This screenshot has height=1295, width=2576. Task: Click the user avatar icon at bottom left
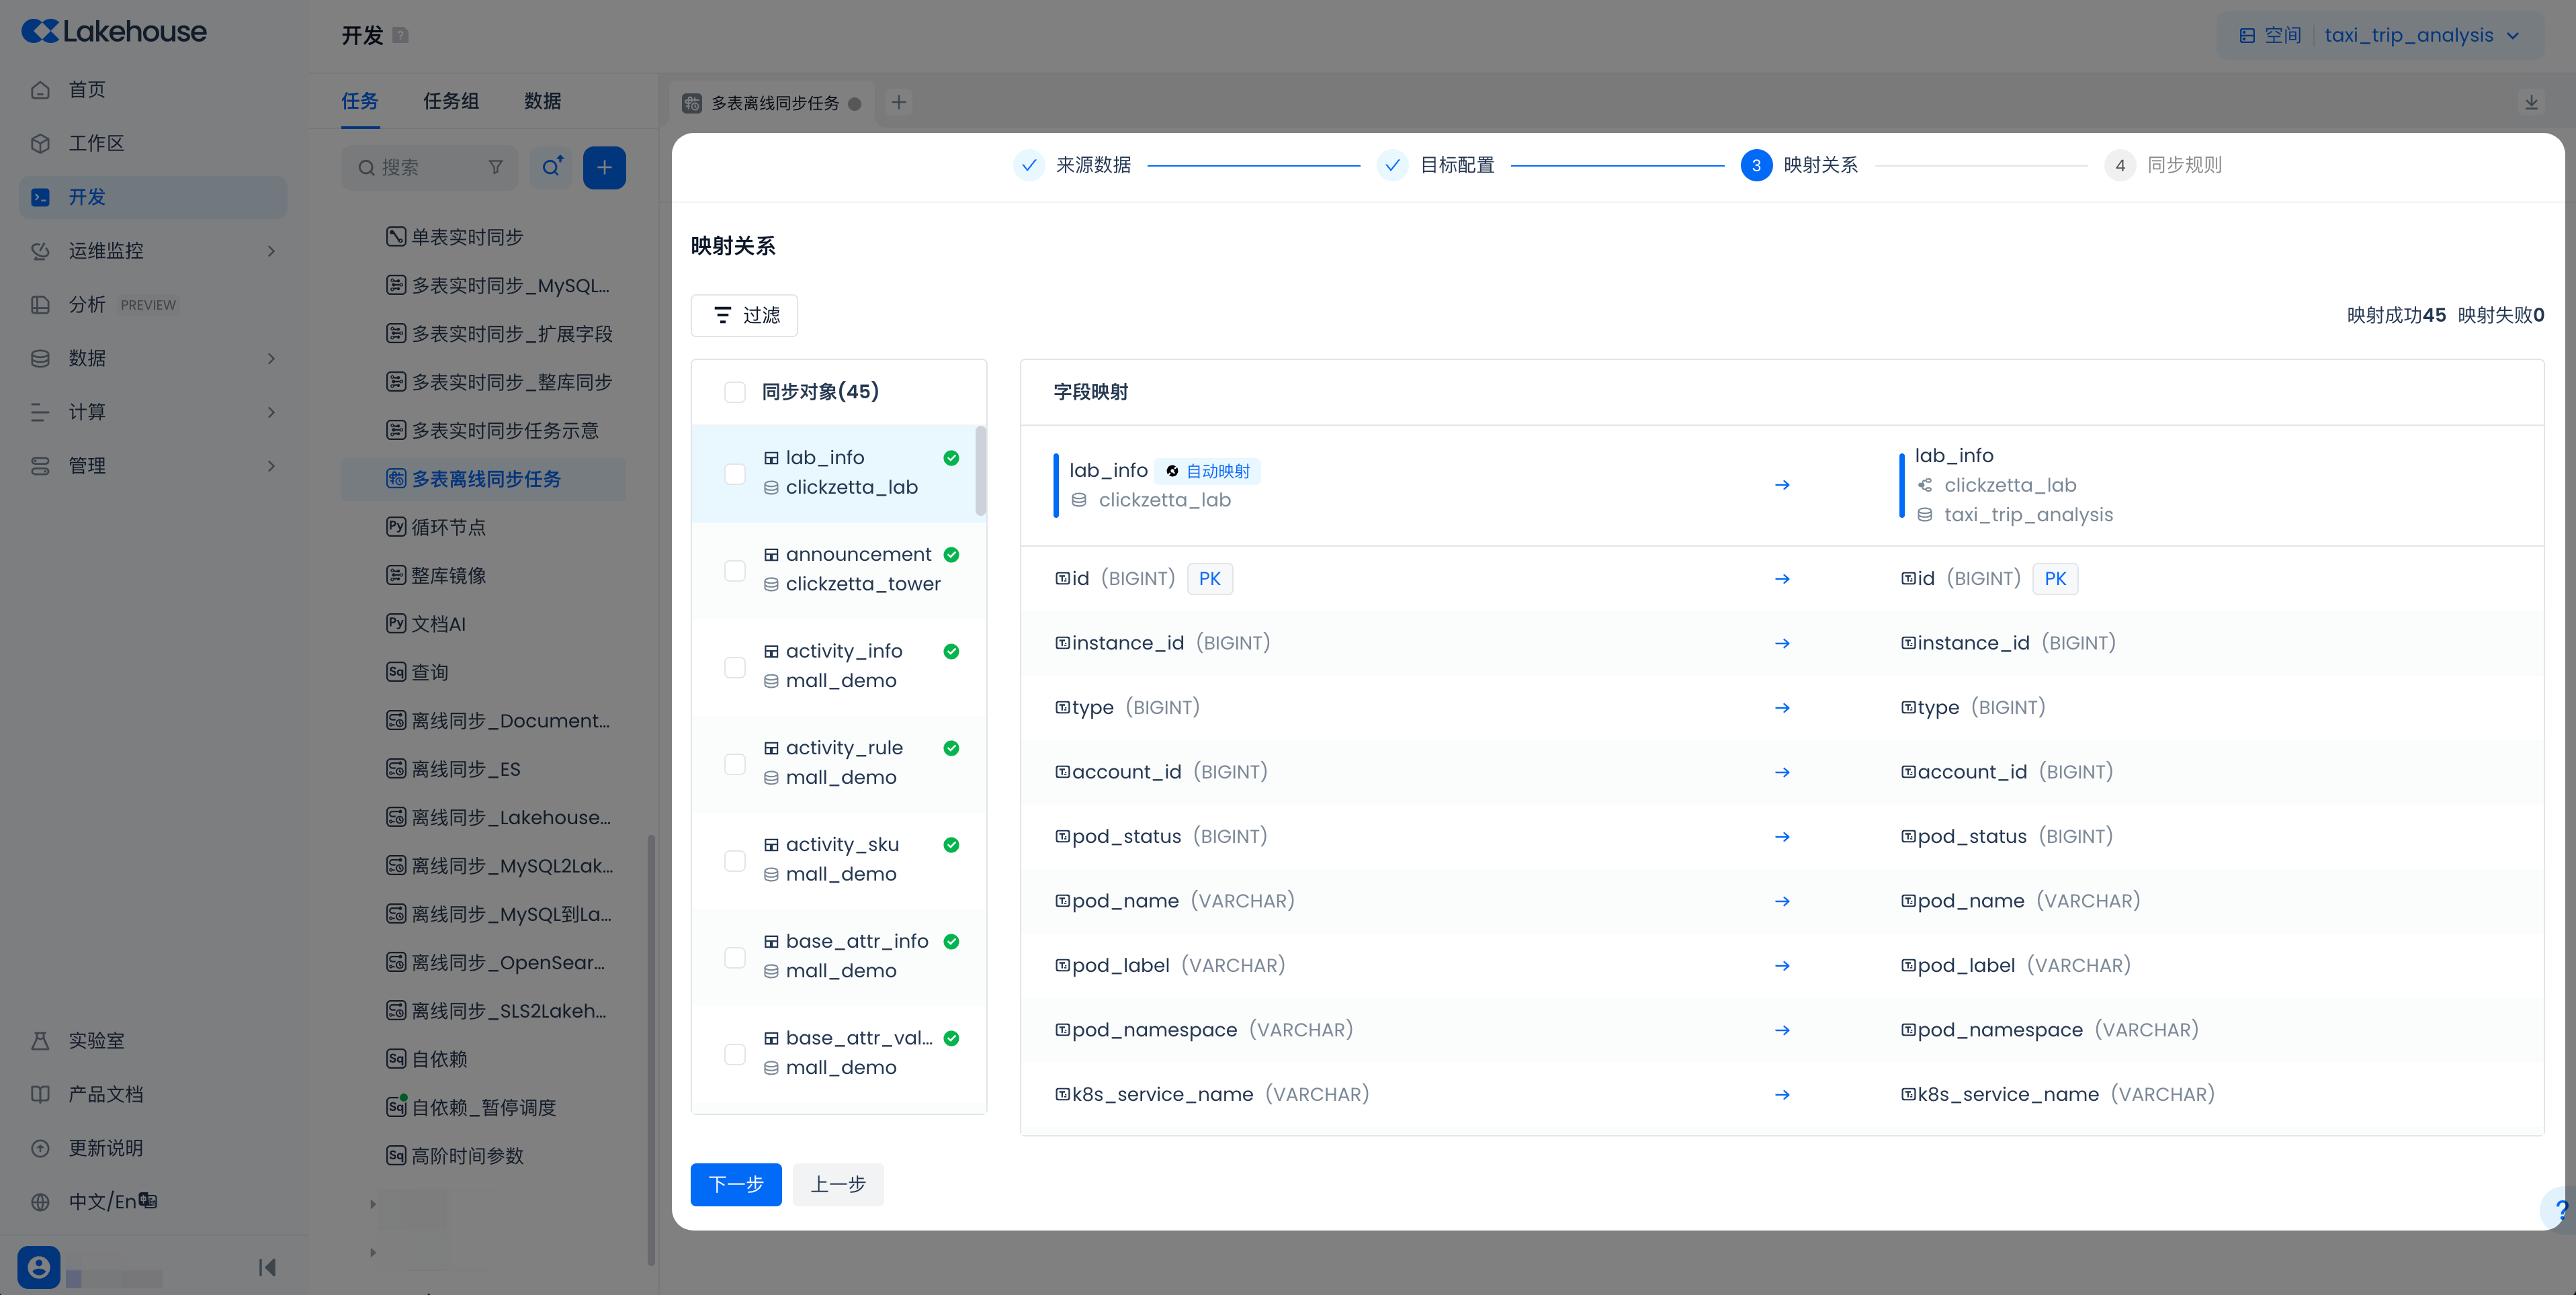point(39,1267)
